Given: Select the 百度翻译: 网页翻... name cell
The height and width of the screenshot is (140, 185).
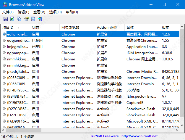Looking at the screenshot, I should click(x=142, y=34).
